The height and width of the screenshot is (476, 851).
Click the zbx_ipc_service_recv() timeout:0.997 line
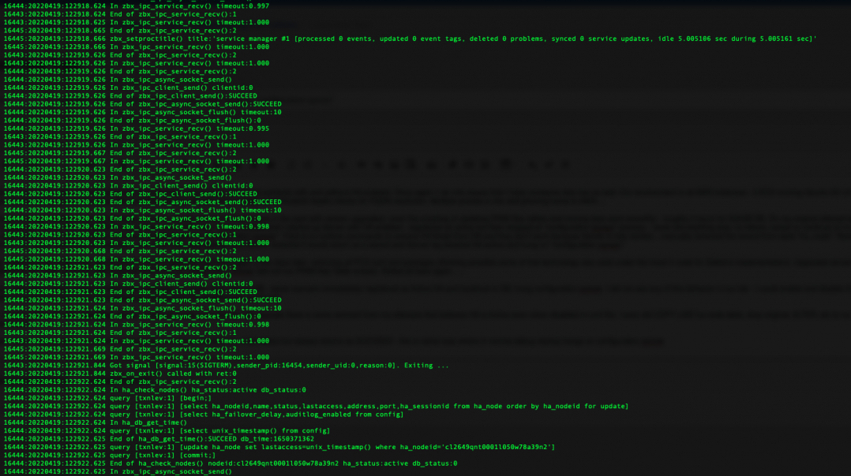[x=137, y=6]
